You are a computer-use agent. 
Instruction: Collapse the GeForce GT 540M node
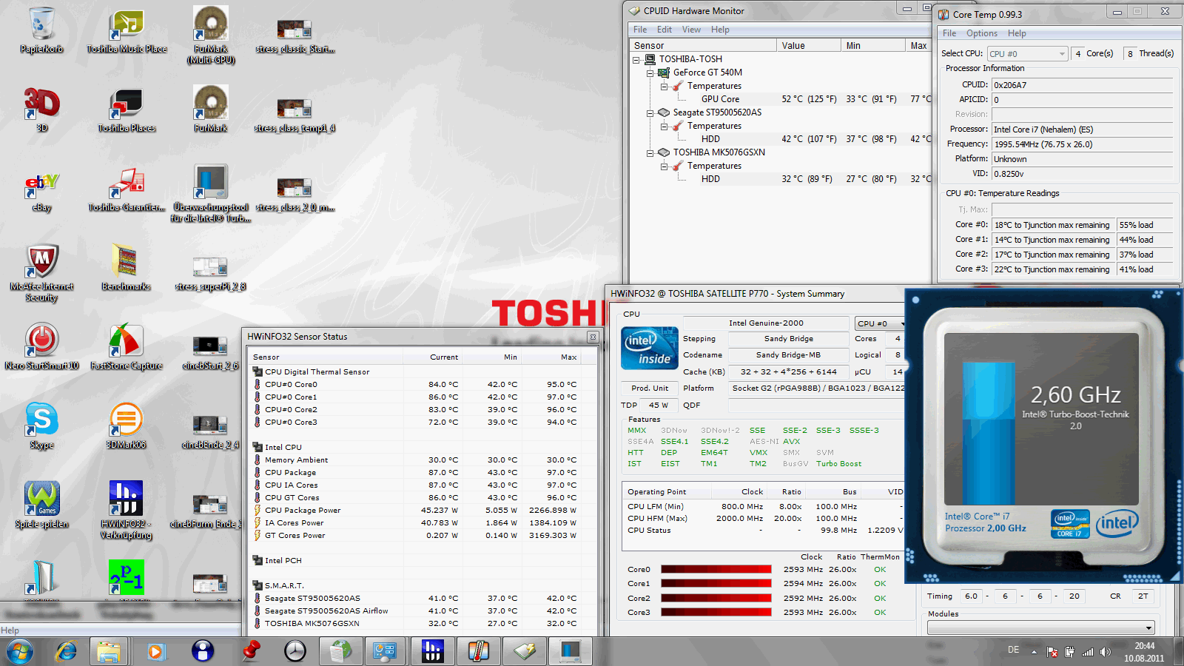[650, 73]
